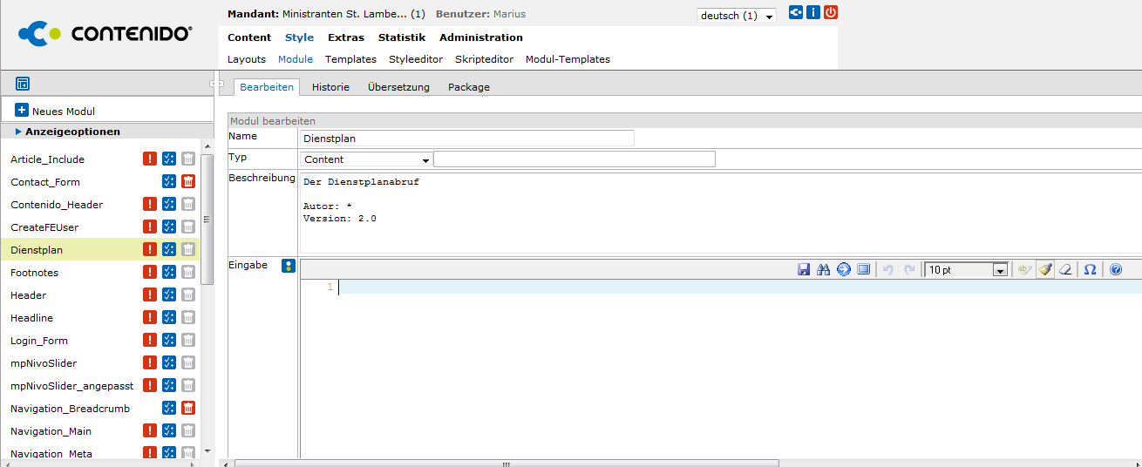Viewport: 1142px width, 467px height.
Task: Click the red logout power icon
Action: (x=831, y=13)
